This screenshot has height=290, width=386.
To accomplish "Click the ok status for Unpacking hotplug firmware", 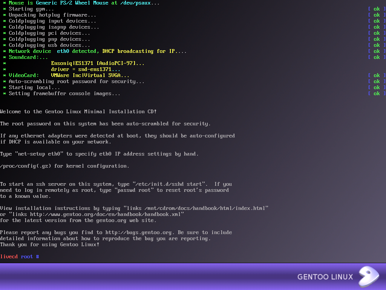I will click(377, 15).
